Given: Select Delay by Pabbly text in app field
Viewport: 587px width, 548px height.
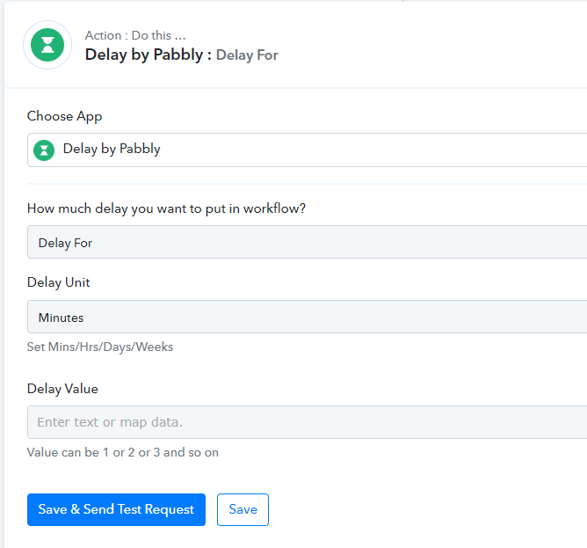Looking at the screenshot, I should coord(112,150).
